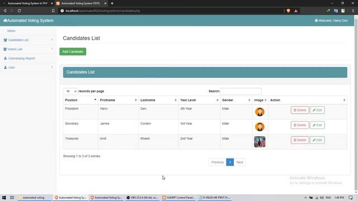Select the Automated Voting System PSITS tab
The width and height of the screenshot is (358, 201).
point(81,3)
